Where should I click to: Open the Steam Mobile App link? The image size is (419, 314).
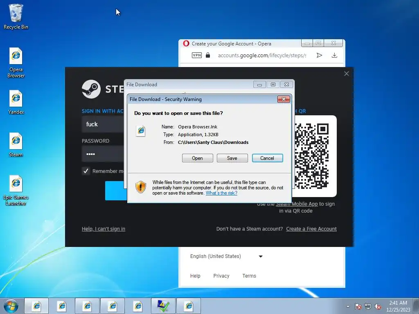click(297, 204)
